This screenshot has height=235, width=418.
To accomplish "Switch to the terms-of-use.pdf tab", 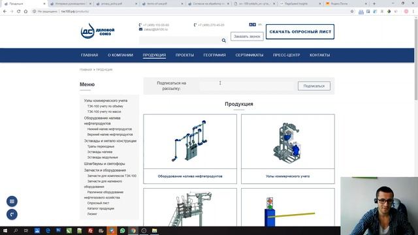I will tap(161, 4).
